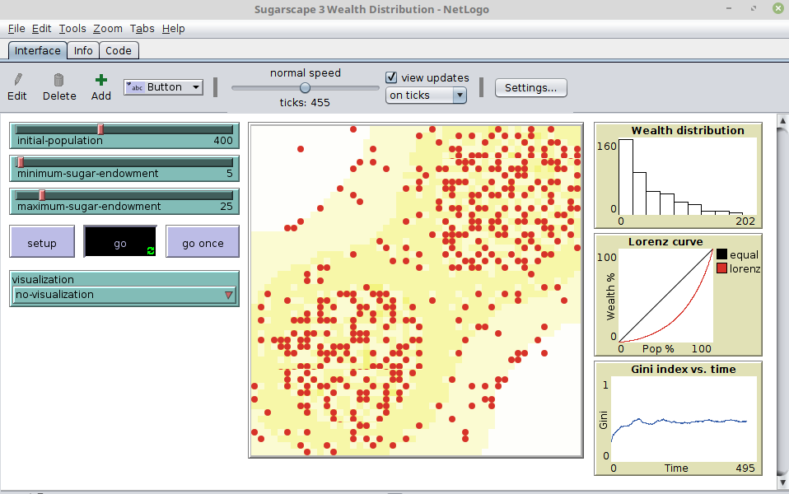Click the Delete trash can icon
789x494 pixels.
pyautogui.click(x=59, y=80)
